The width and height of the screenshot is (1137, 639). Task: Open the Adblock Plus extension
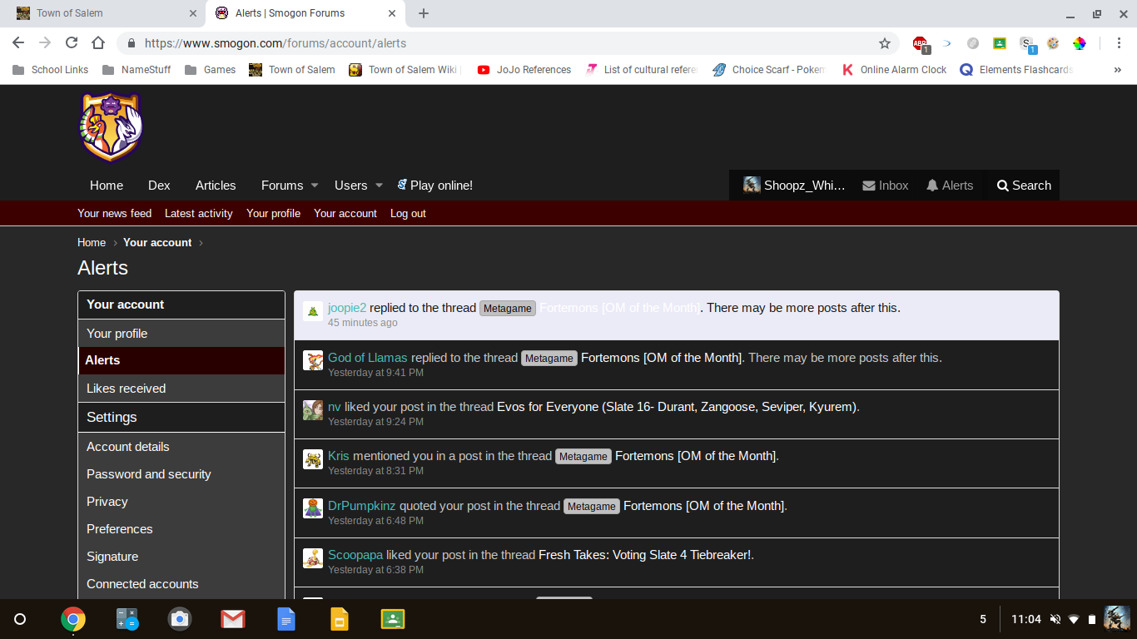tap(920, 43)
